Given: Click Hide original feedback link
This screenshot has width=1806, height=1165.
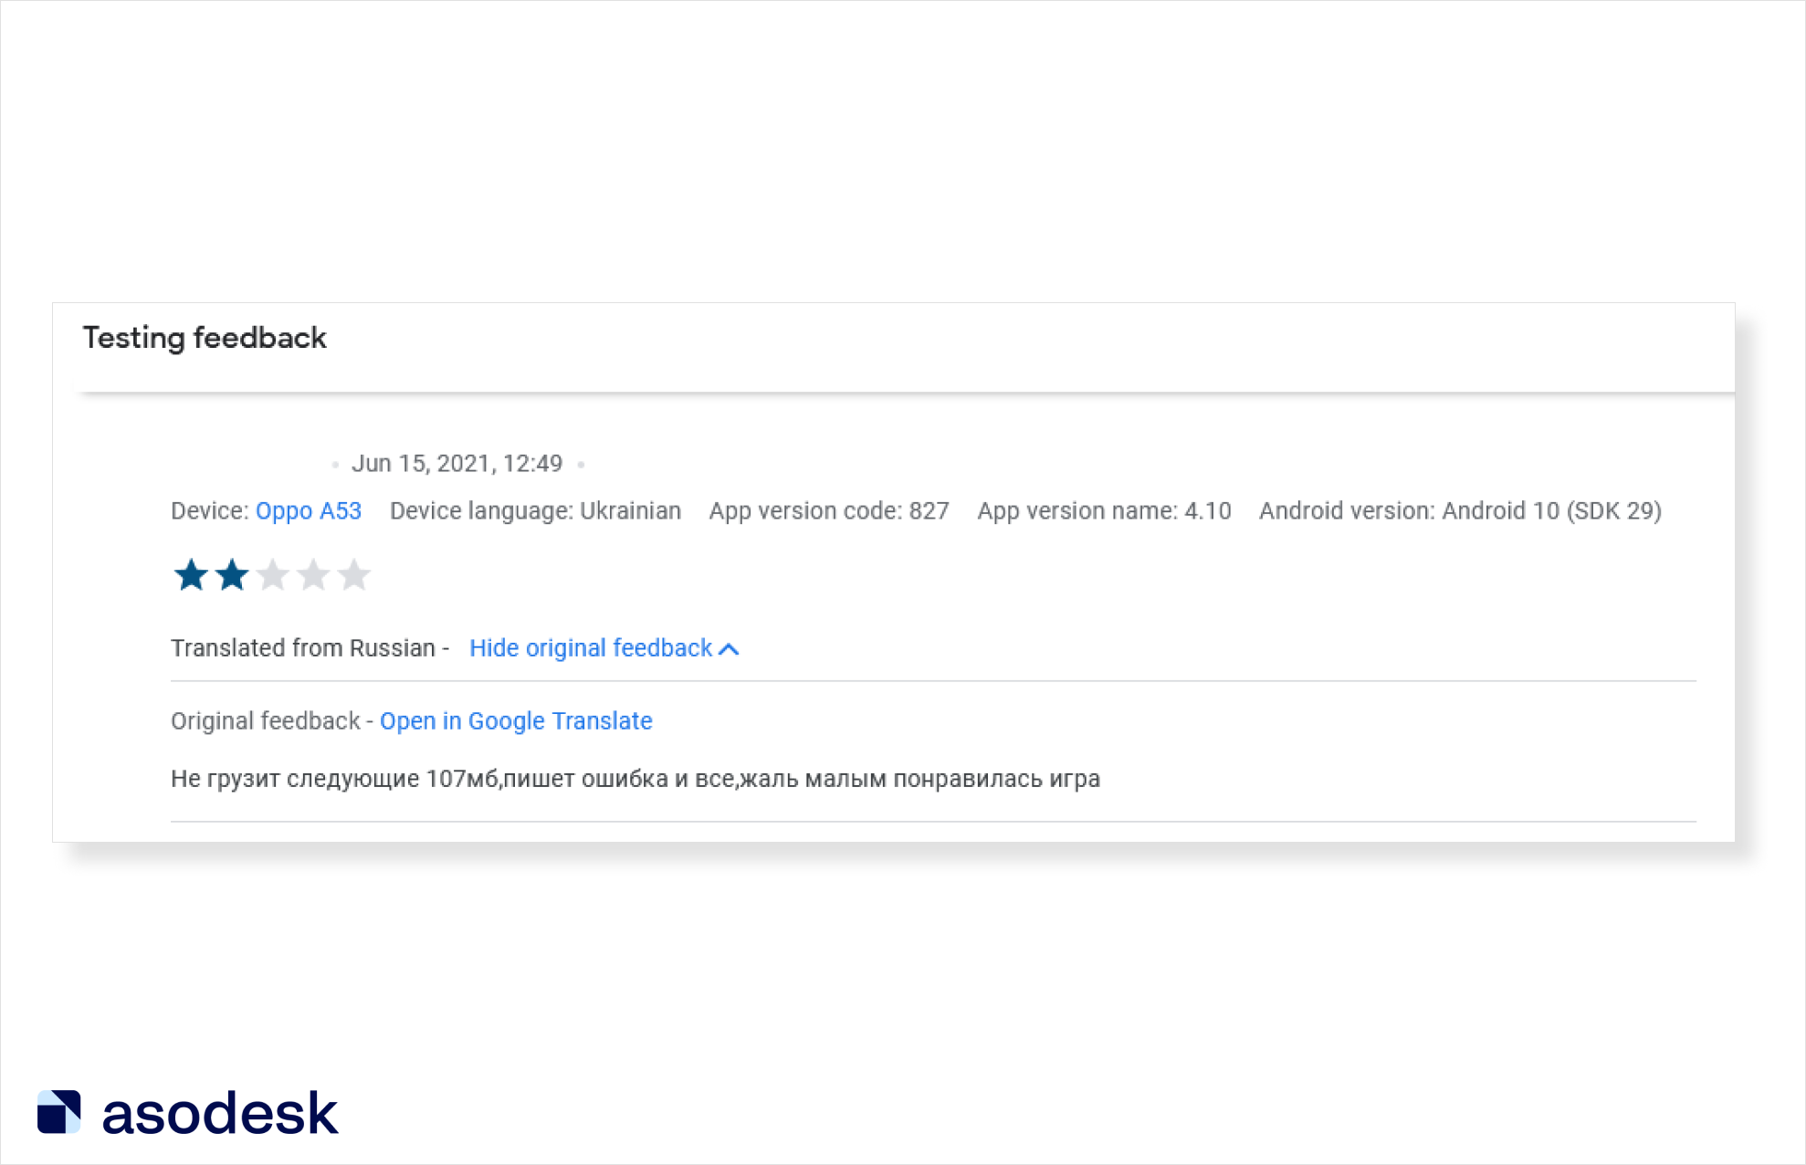Looking at the screenshot, I should [x=591, y=647].
